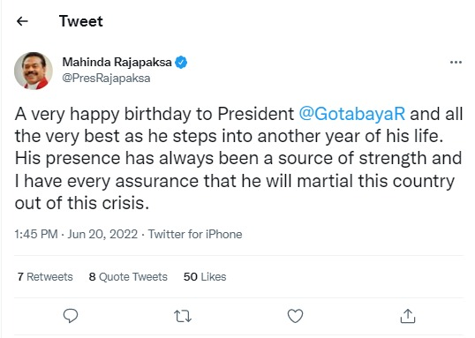Open Mahinda Rajapaksa profile picture

pos(34,71)
